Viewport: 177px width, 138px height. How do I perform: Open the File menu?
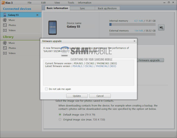coord(30,3)
